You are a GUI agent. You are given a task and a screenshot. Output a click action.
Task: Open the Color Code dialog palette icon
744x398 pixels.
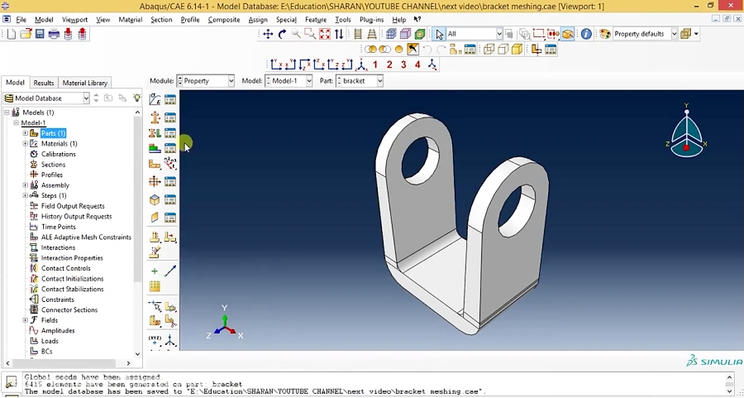(x=604, y=34)
